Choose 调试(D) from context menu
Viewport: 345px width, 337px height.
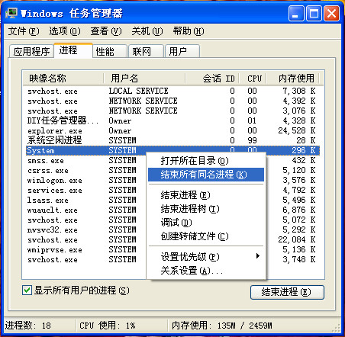(x=206, y=223)
